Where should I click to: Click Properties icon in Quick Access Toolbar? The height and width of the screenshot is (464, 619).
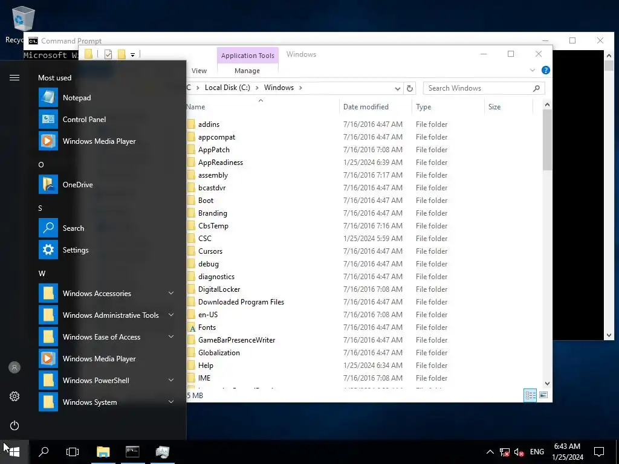(x=108, y=54)
